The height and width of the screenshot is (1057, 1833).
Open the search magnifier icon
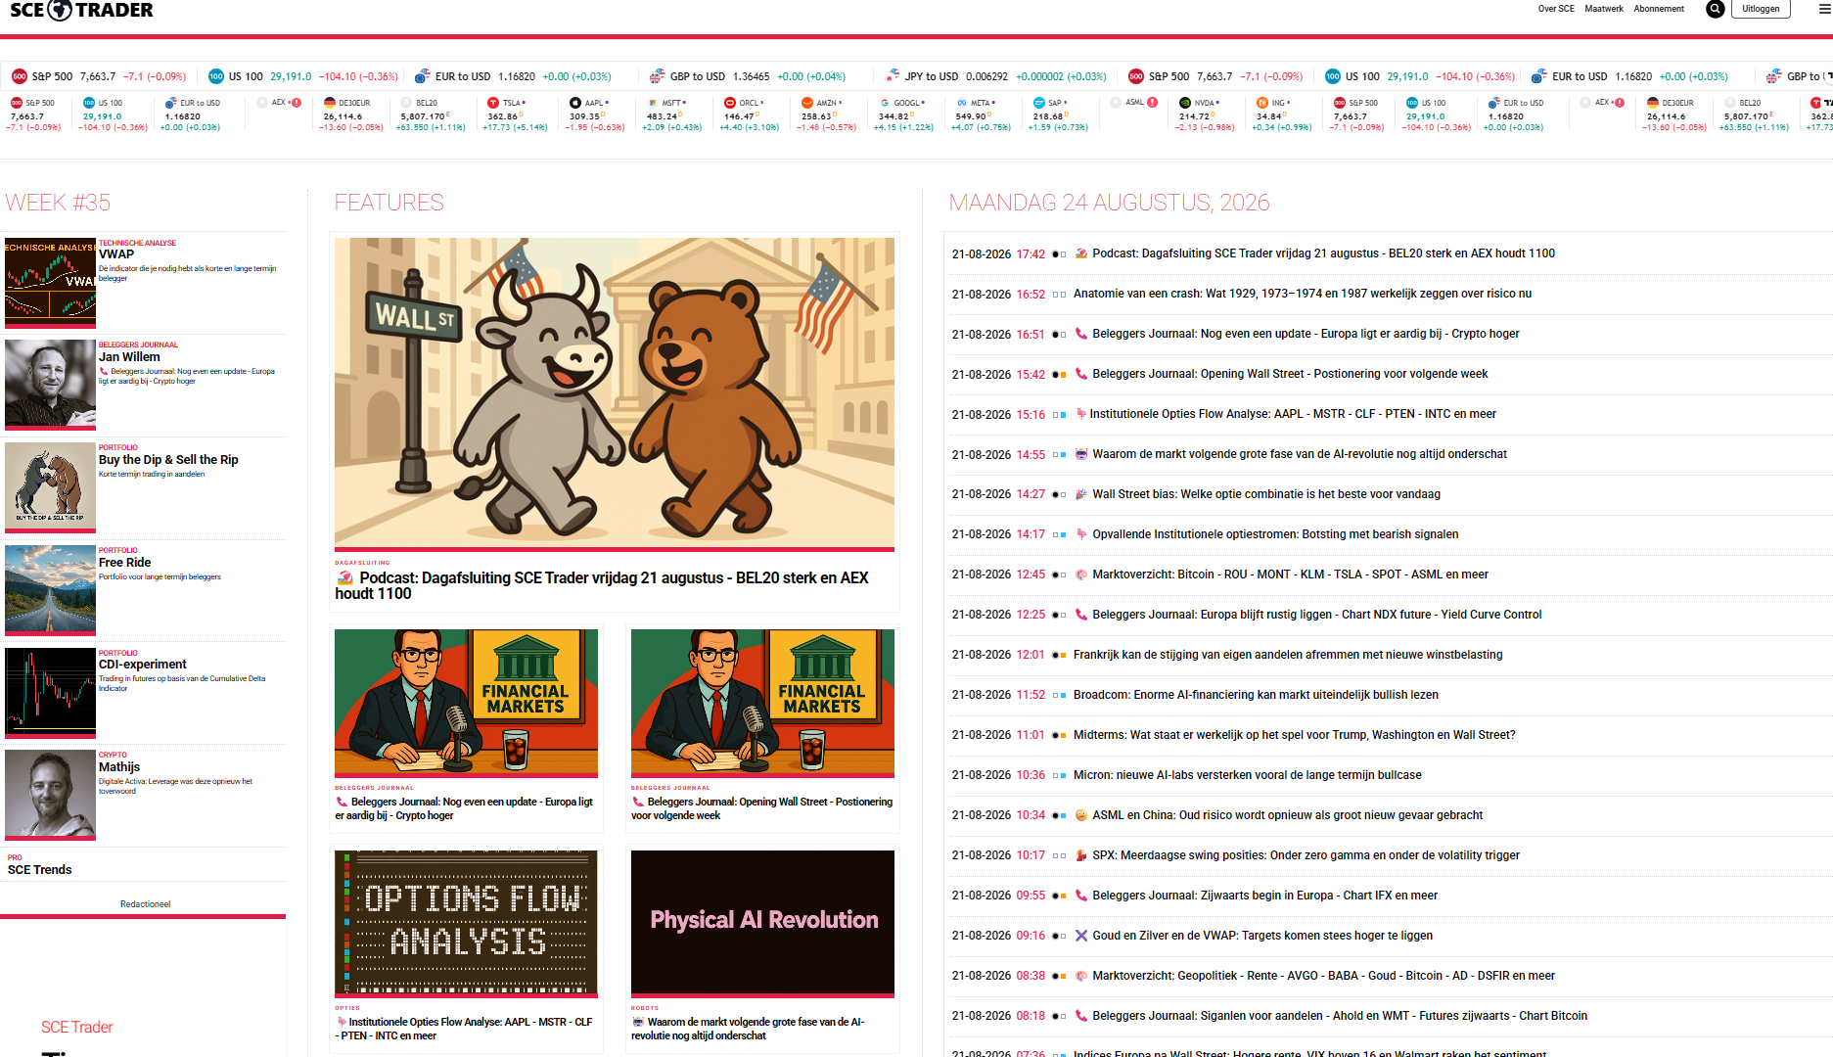click(x=1715, y=9)
